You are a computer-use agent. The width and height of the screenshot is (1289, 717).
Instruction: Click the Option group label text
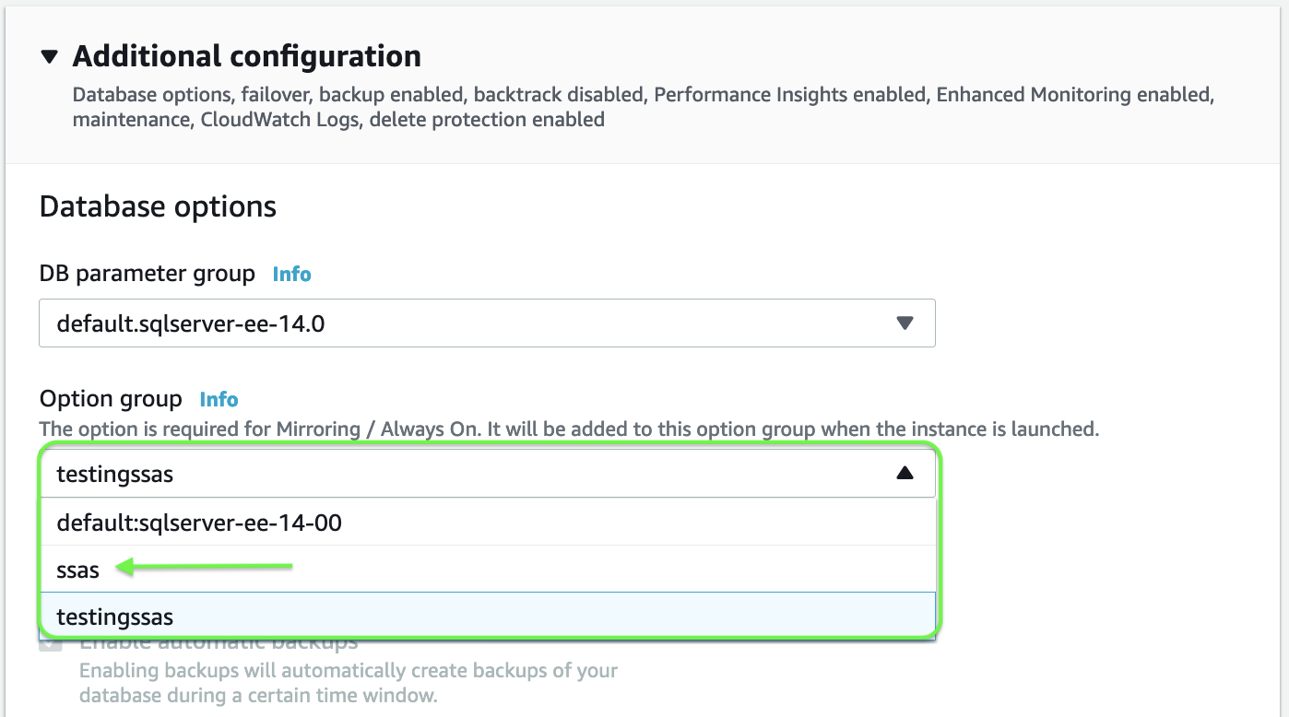tap(111, 400)
